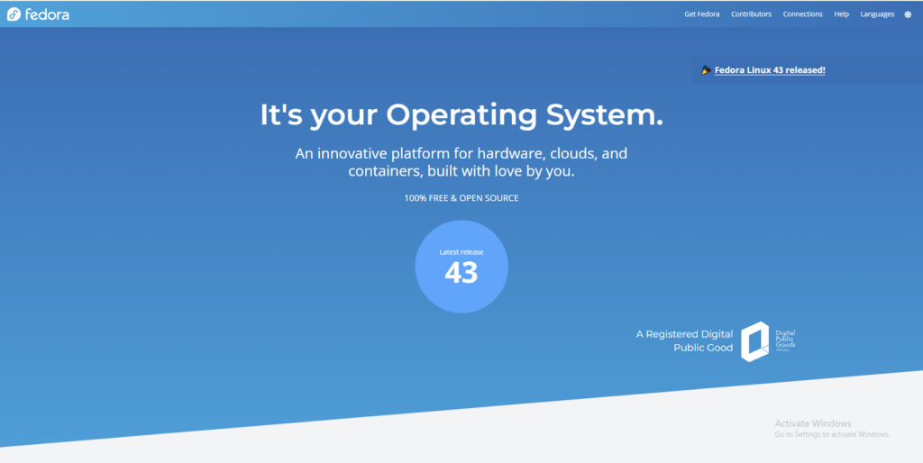923x463 pixels.
Task: Select Help in the top navigation
Action: tap(841, 14)
